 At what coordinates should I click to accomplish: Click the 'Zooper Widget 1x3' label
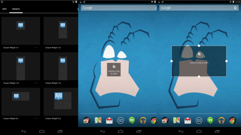(11, 83)
